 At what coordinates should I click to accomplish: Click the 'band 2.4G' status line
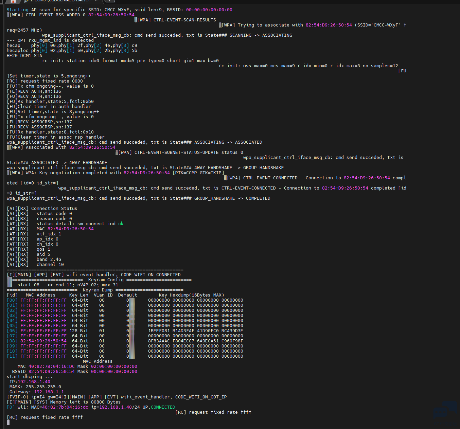pyautogui.click(x=49, y=260)
